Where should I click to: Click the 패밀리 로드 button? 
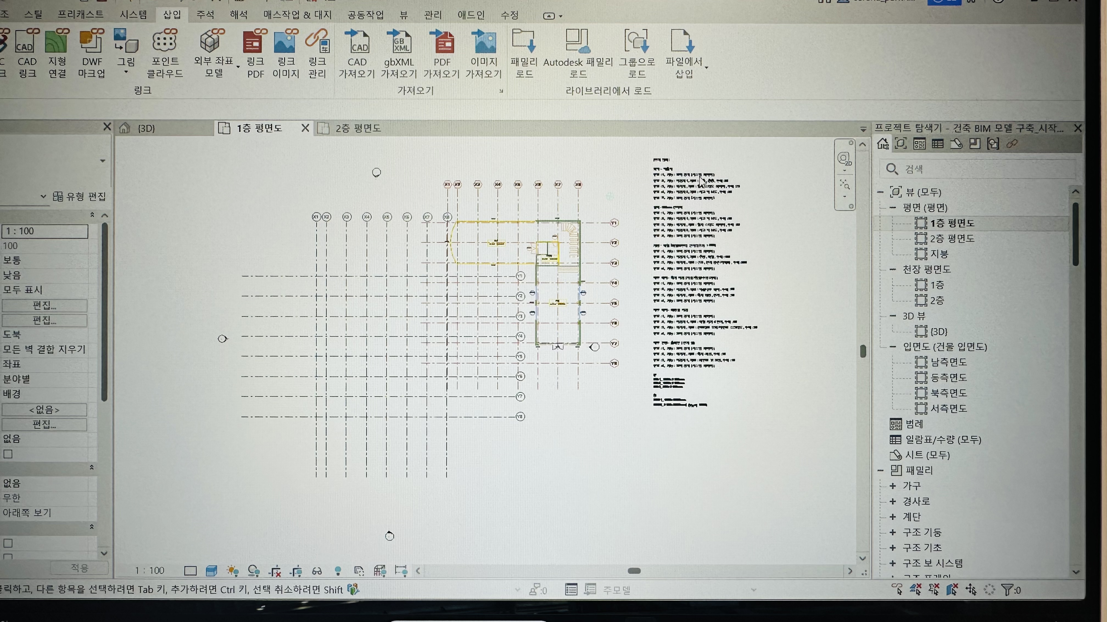(x=524, y=54)
